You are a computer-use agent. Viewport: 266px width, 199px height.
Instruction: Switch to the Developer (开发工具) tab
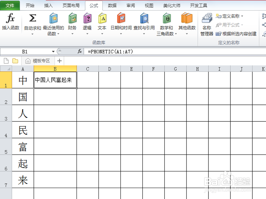coord(199,5)
